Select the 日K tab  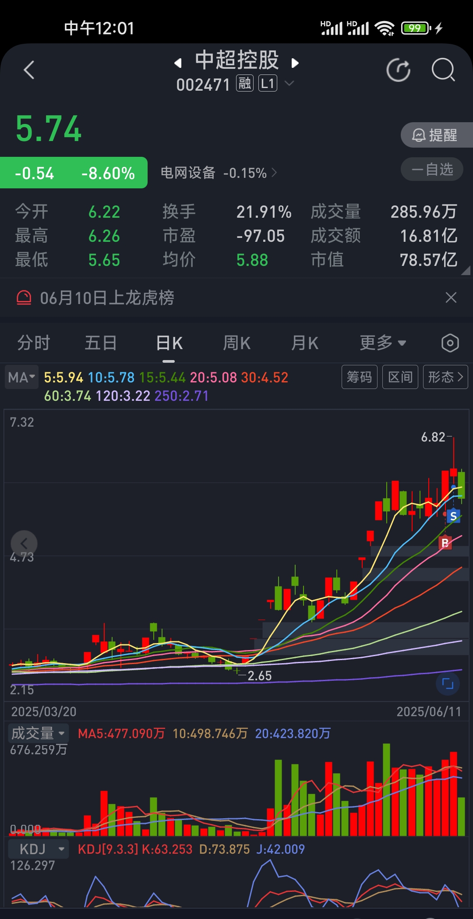click(169, 343)
